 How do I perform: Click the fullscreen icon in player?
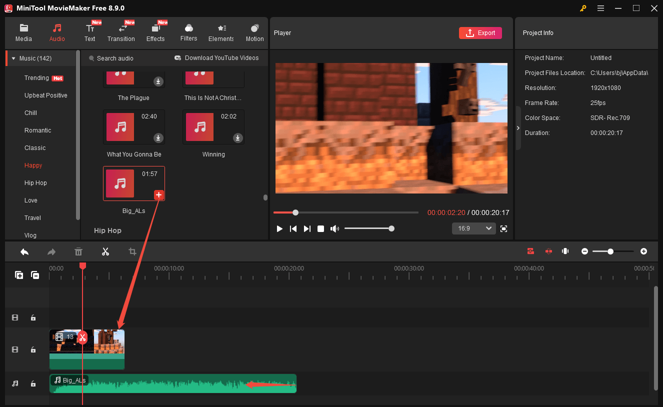(x=503, y=228)
